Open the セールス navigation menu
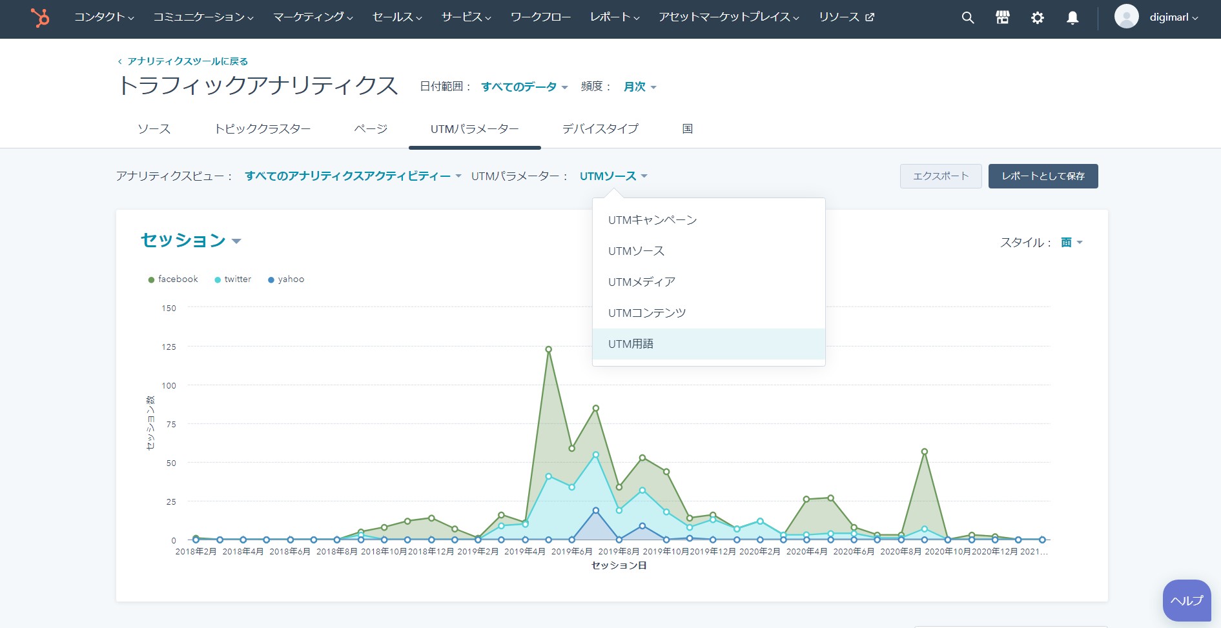This screenshot has width=1221, height=628. (x=397, y=17)
